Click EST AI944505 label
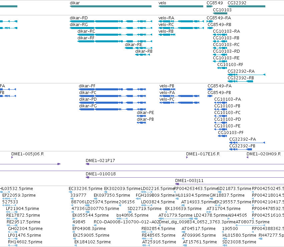This screenshot has width=284, height=247. pos(237,216)
